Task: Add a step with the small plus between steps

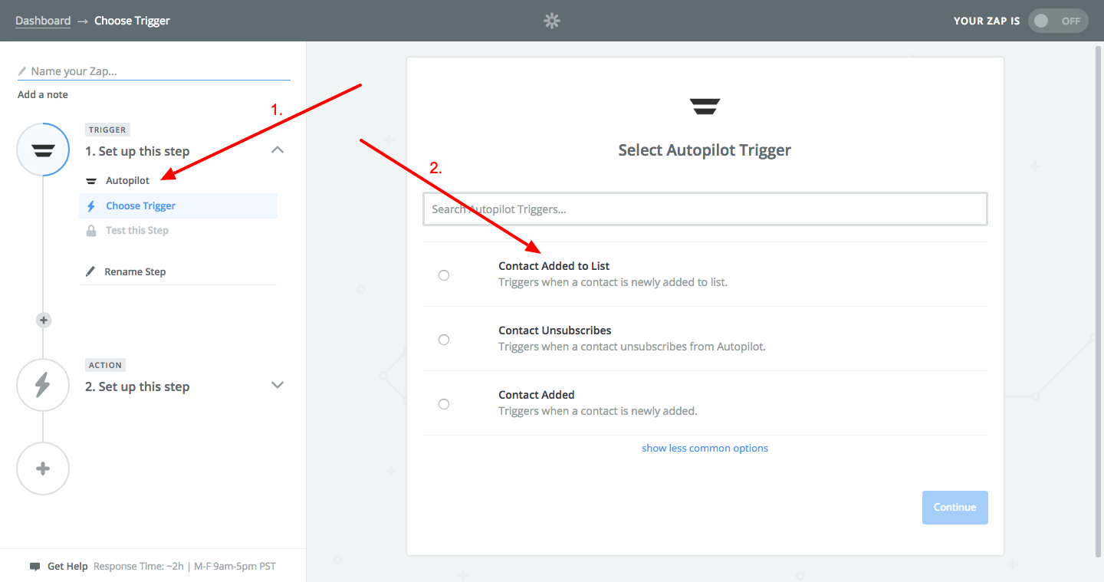Action: (44, 320)
